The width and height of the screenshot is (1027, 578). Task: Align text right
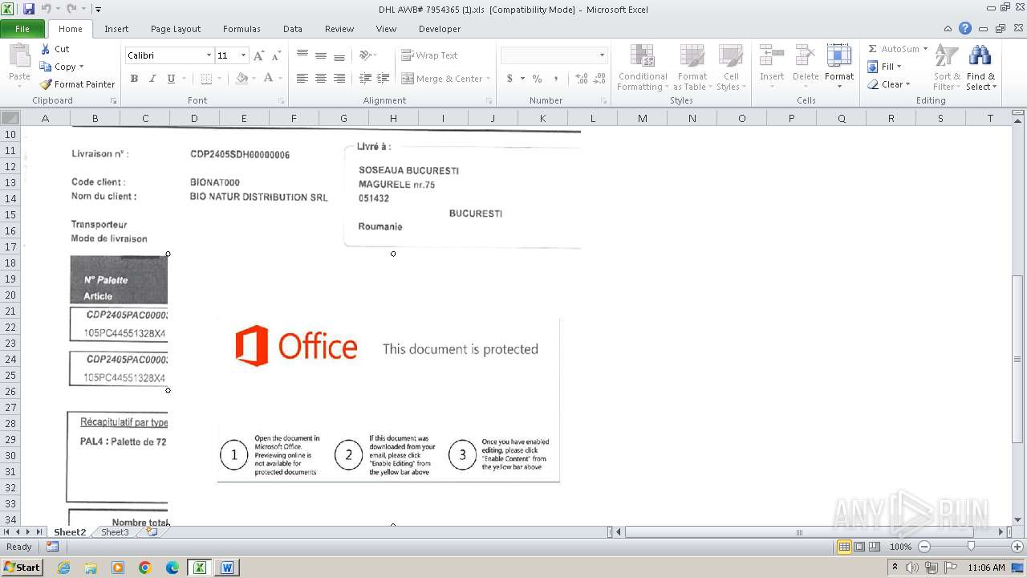339,79
